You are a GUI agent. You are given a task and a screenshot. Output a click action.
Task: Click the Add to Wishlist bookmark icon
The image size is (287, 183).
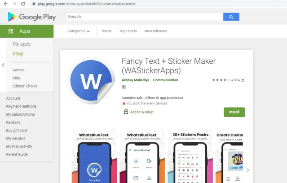tap(126, 112)
